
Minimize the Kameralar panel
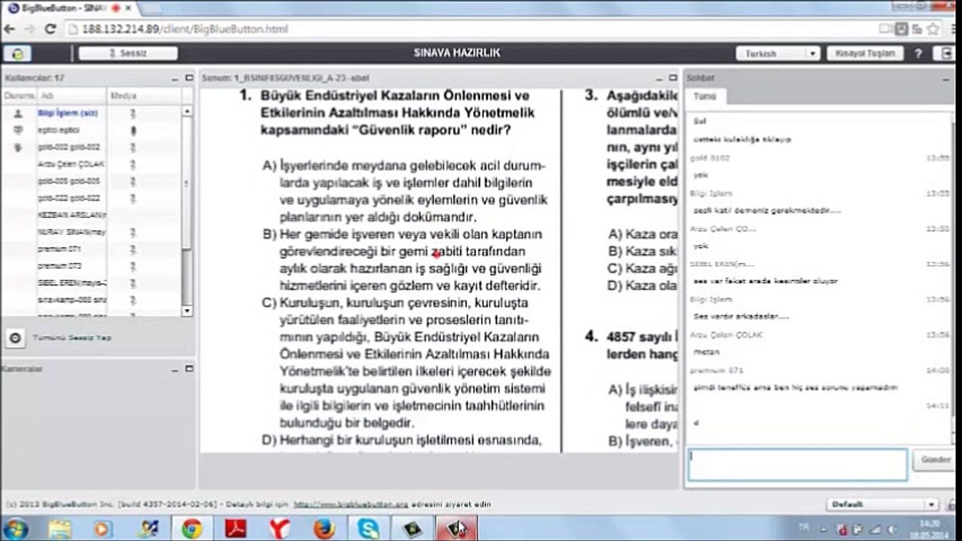[x=175, y=369]
